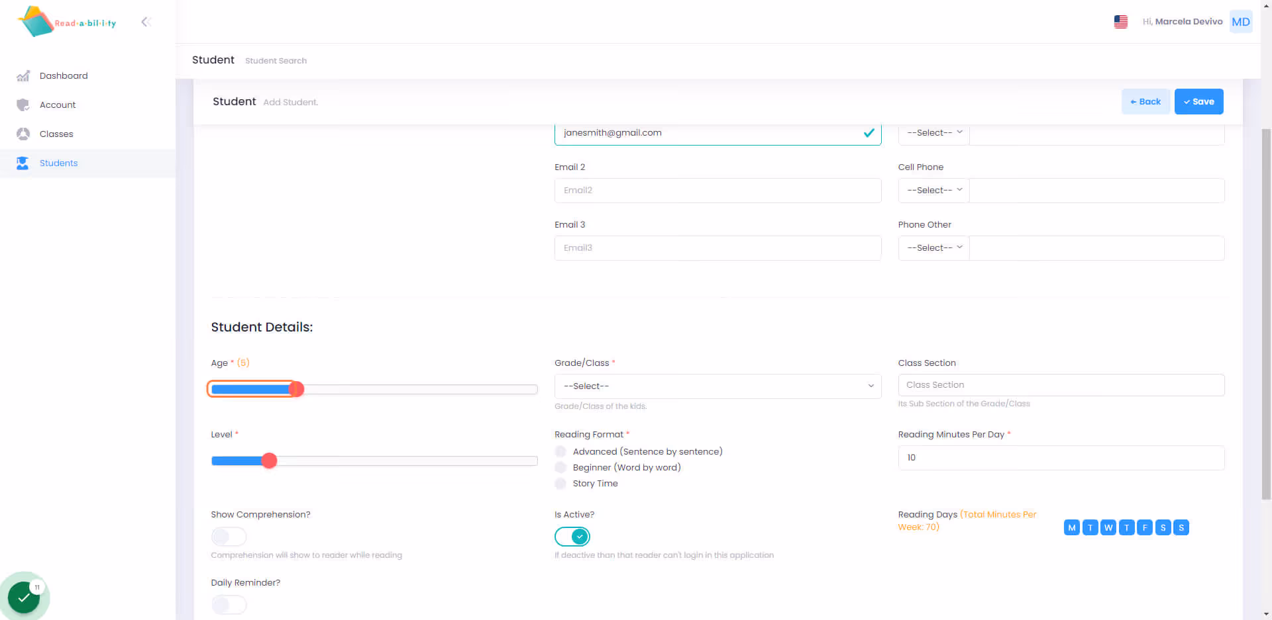Click the Email 2 input field
1272x620 pixels.
pyautogui.click(x=717, y=191)
